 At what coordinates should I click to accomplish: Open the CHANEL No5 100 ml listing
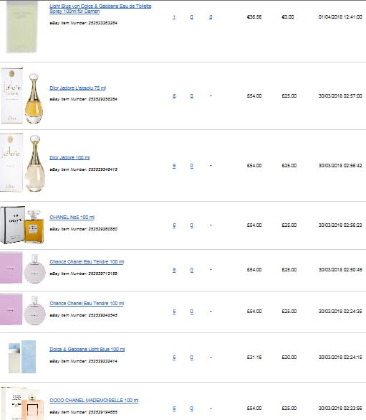pos(72,218)
